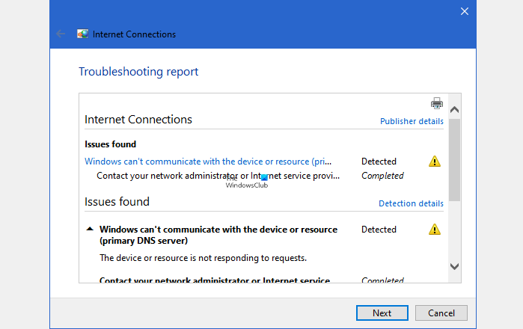Open the Detection details link
Viewport: 523px width, 329px height.
(411, 203)
